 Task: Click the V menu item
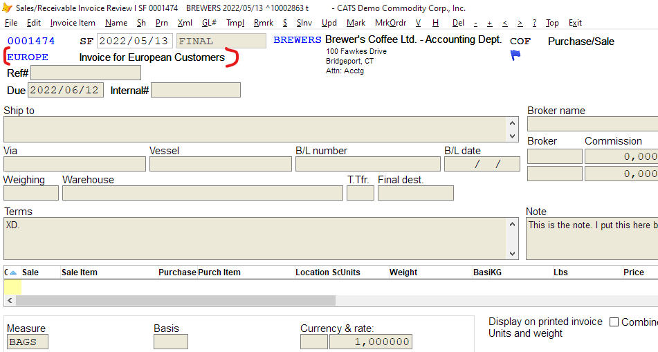pyautogui.click(x=418, y=23)
